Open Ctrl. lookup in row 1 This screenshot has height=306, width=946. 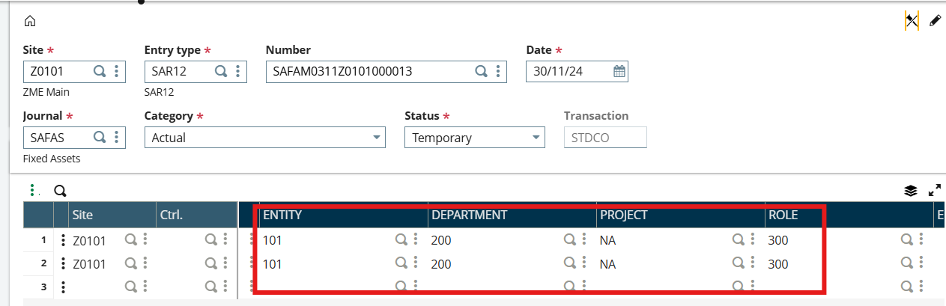211,240
